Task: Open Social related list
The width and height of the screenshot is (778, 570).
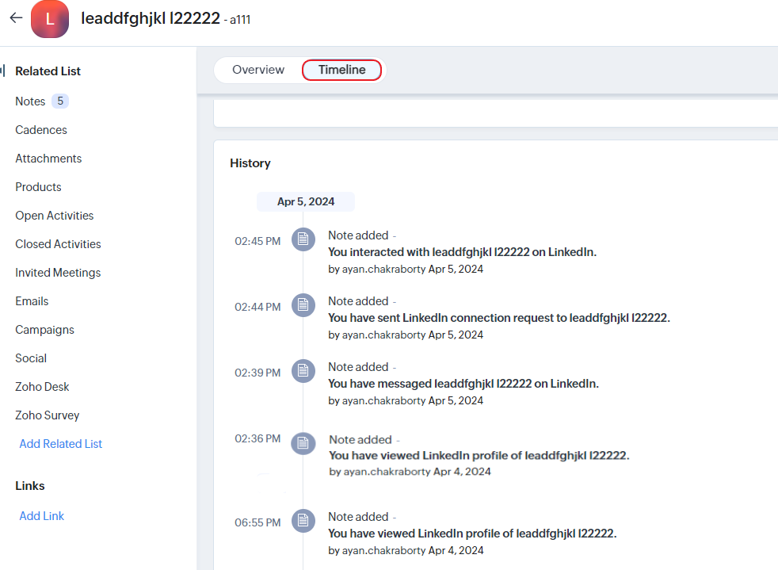Action: (x=31, y=358)
